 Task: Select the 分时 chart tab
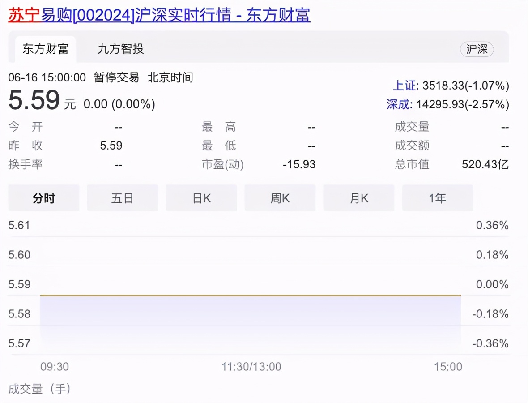point(44,198)
